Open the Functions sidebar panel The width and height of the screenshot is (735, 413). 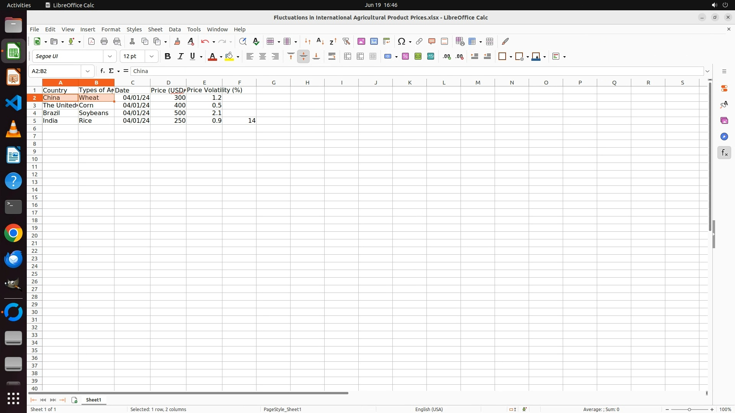tap(724, 153)
